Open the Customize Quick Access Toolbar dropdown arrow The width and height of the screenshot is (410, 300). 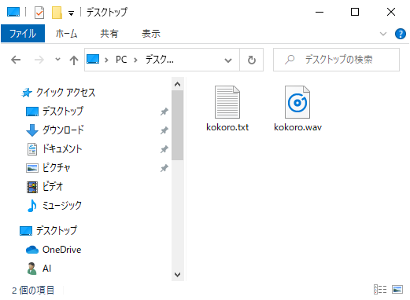(71, 13)
